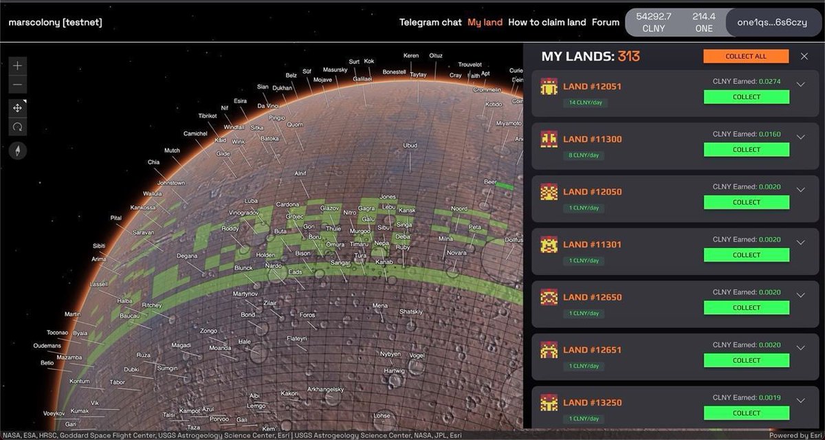The image size is (825, 440).
Task: Click the Ubud map label
Action: point(410,145)
